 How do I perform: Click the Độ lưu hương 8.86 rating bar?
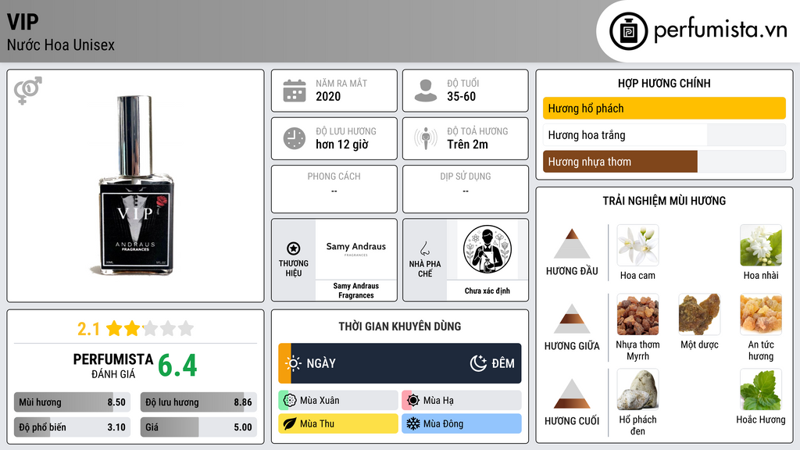click(x=198, y=402)
